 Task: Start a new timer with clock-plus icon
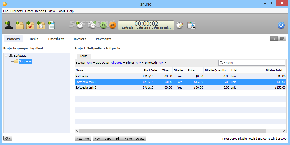click(80, 25)
